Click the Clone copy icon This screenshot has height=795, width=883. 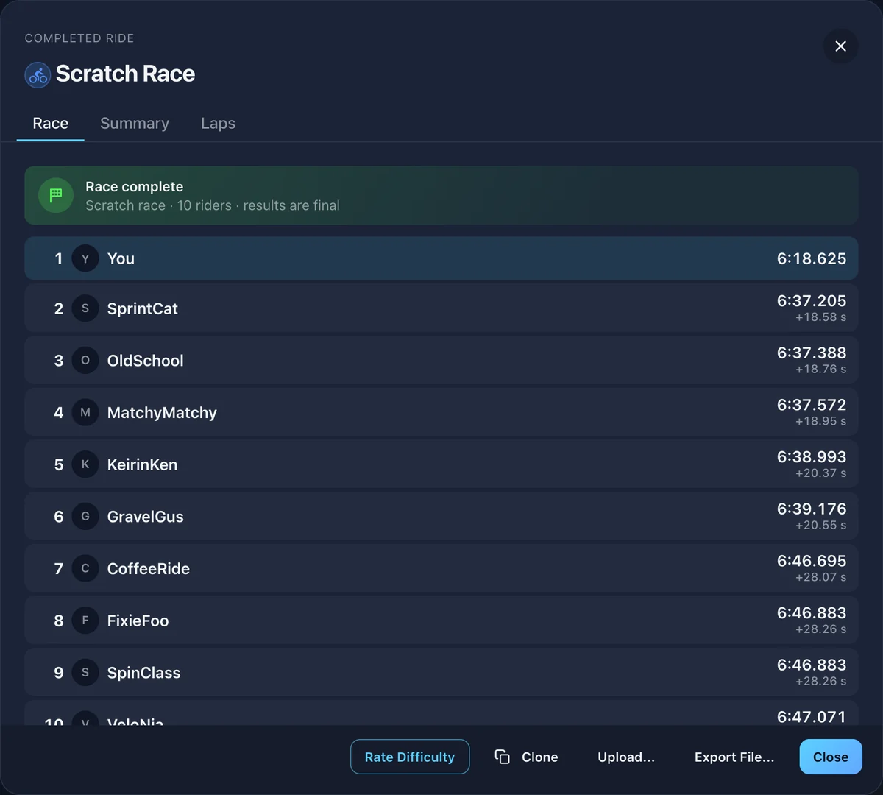(503, 757)
